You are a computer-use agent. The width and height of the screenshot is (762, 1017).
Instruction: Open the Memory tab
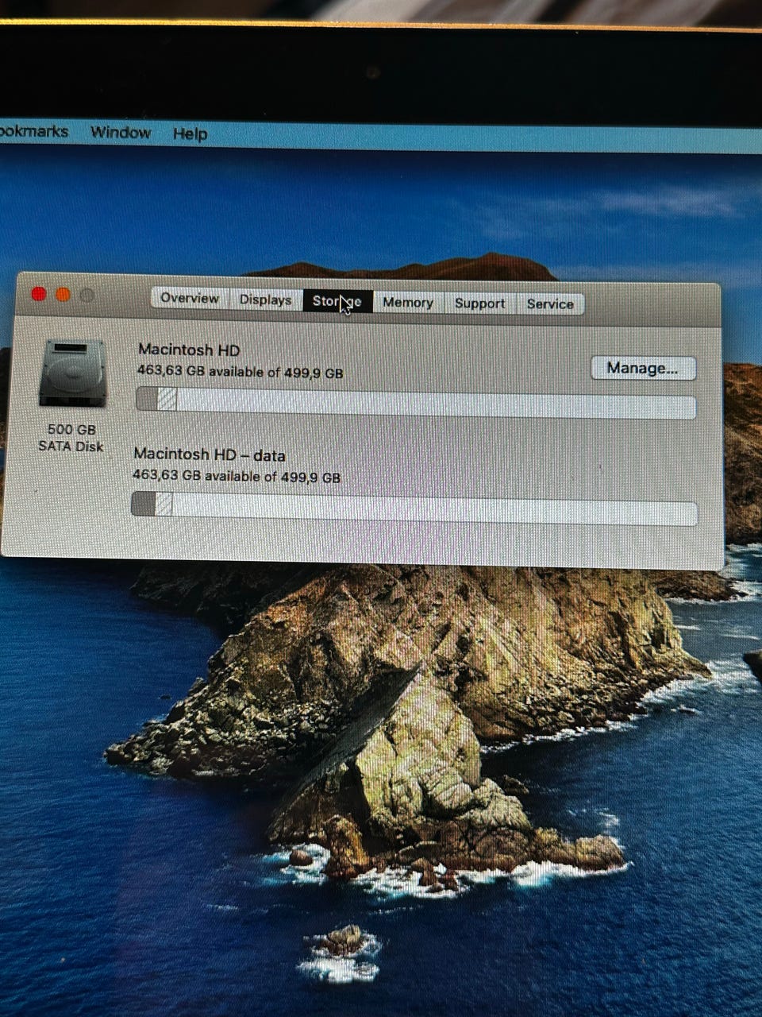pyautogui.click(x=408, y=303)
